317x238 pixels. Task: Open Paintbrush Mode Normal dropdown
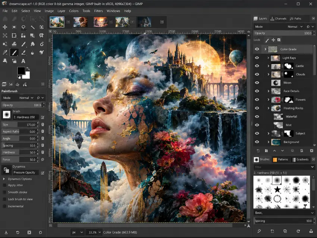(x=18, y=98)
